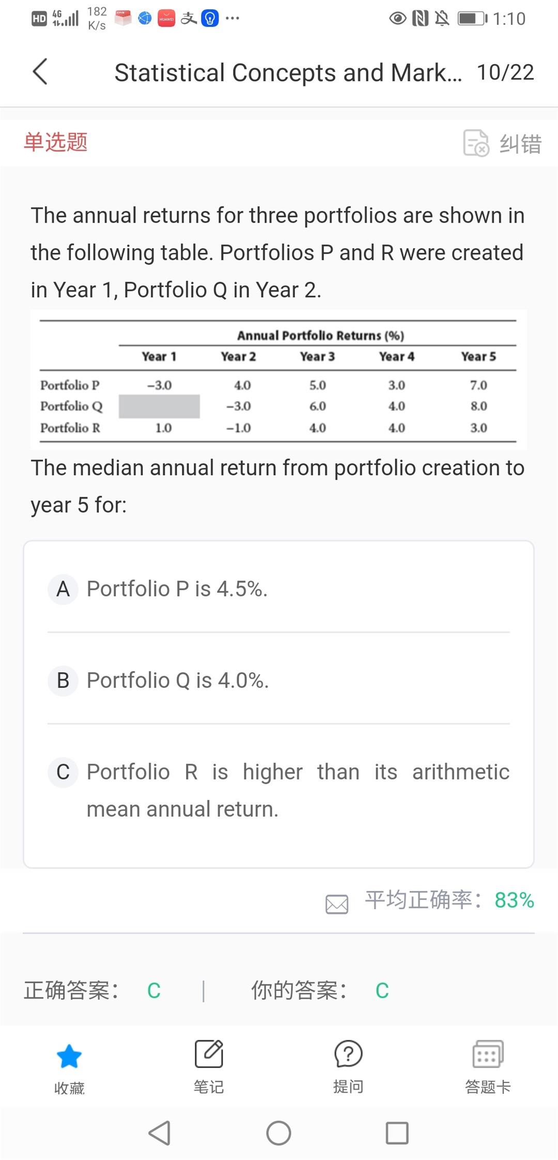Tap the back arrow in the header
Screen dimensions: 558x1160
(x=40, y=72)
